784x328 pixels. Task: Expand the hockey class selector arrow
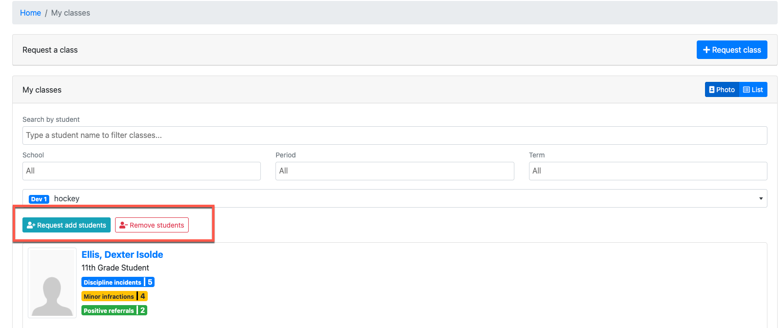tap(761, 198)
